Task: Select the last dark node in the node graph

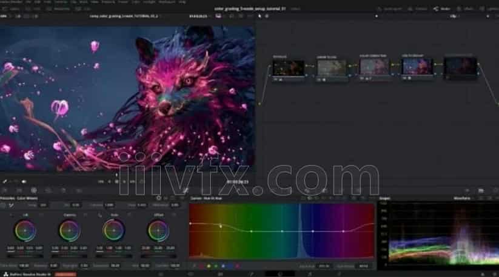Action: point(460,67)
